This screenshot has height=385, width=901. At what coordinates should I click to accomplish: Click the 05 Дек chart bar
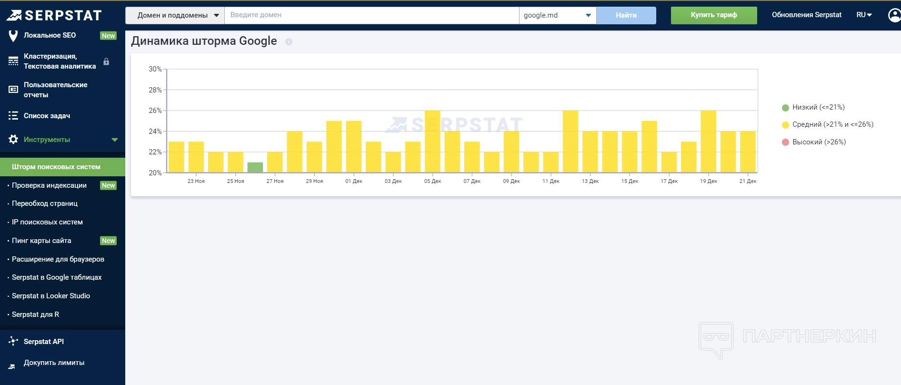tap(432, 142)
